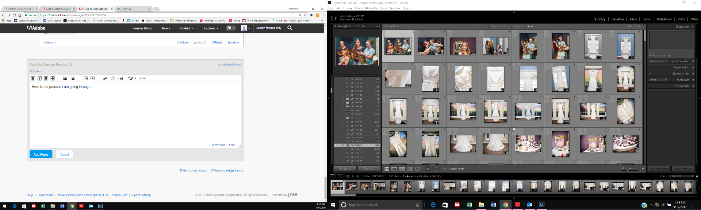Open the @ mentions inbox in Adobe header
This screenshot has width=701, height=210.
[x=231, y=28]
